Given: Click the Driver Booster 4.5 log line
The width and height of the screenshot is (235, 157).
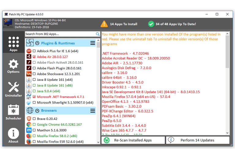Looking at the screenshot, I should (x=123, y=82).
